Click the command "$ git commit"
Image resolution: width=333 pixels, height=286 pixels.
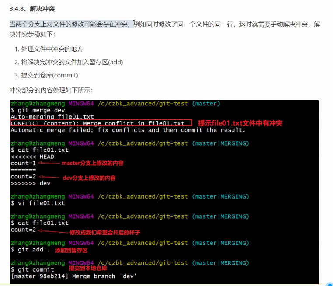point(32,270)
